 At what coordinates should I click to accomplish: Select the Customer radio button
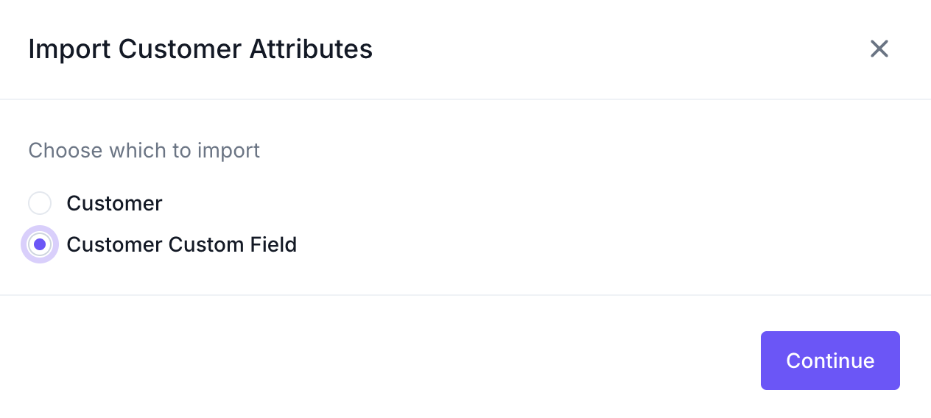tap(40, 203)
